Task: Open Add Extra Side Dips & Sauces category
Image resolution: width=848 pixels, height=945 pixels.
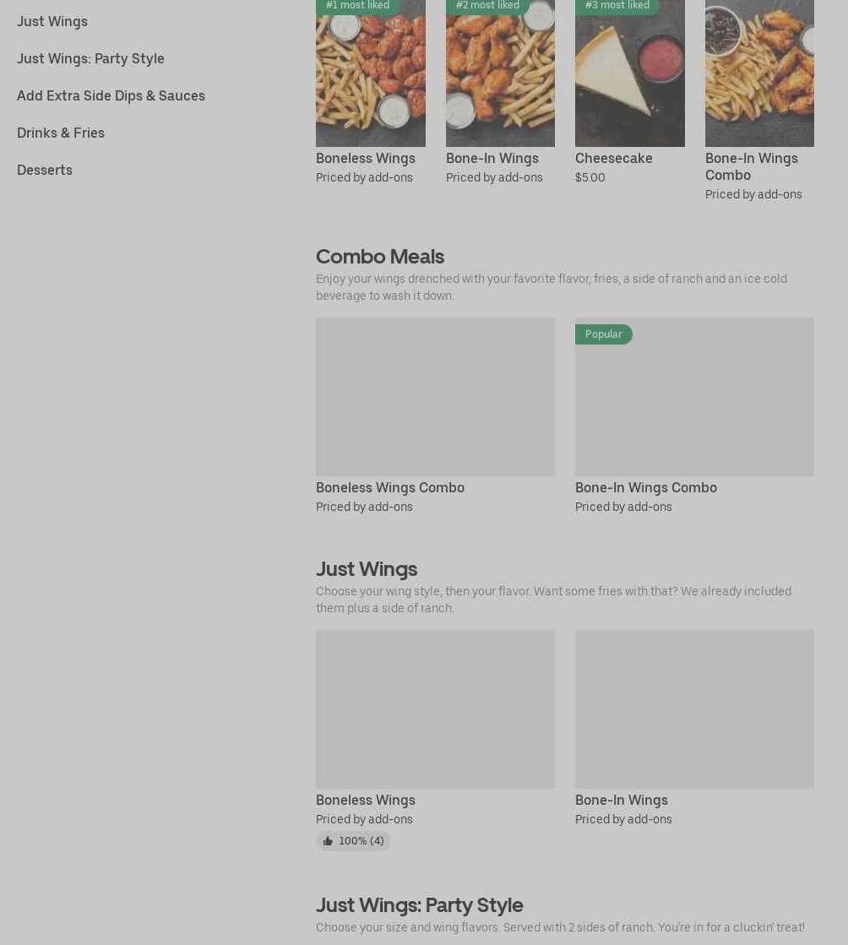Action: 111,95
